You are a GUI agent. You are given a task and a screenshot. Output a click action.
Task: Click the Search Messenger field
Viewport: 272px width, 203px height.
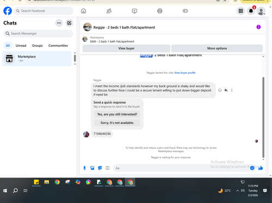[38, 34]
